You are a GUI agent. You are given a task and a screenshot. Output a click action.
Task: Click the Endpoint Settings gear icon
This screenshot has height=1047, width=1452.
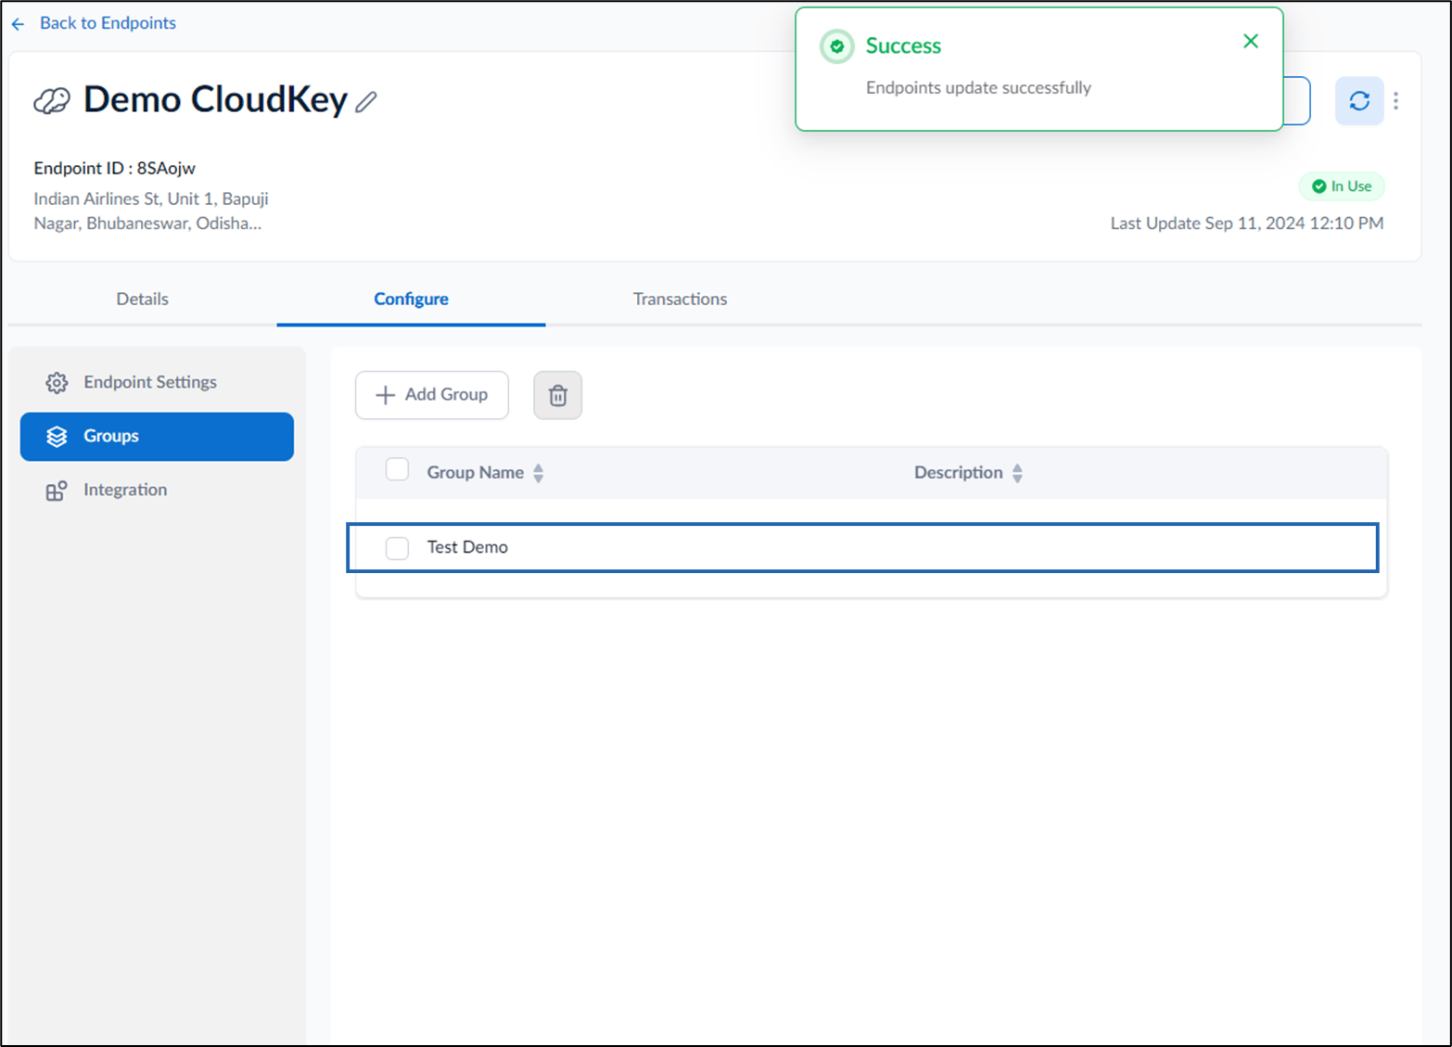point(57,383)
